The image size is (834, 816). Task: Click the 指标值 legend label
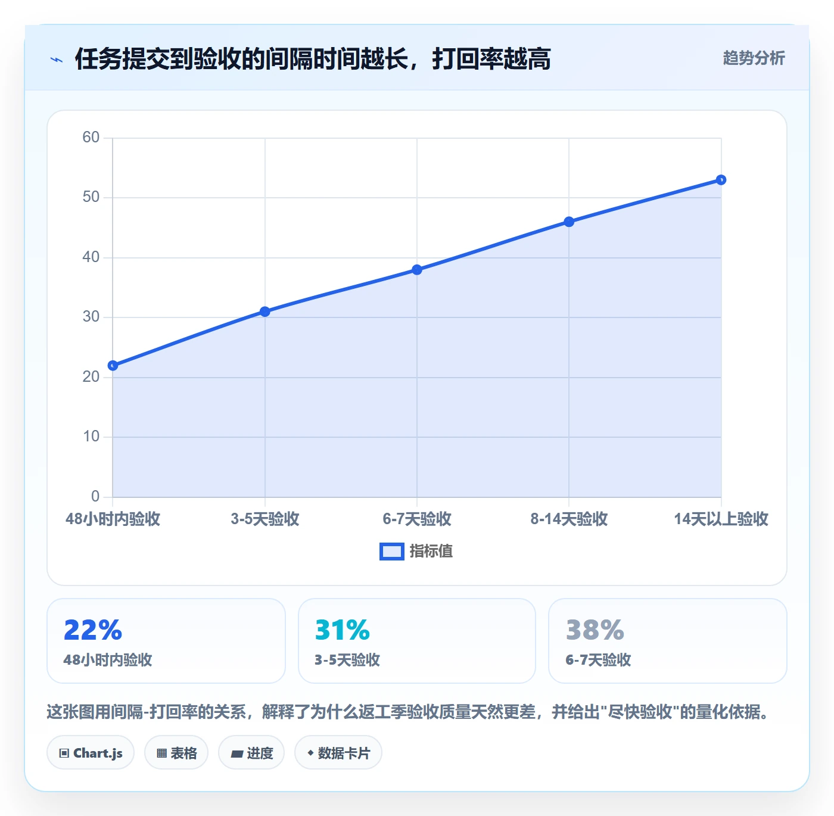pos(431,552)
